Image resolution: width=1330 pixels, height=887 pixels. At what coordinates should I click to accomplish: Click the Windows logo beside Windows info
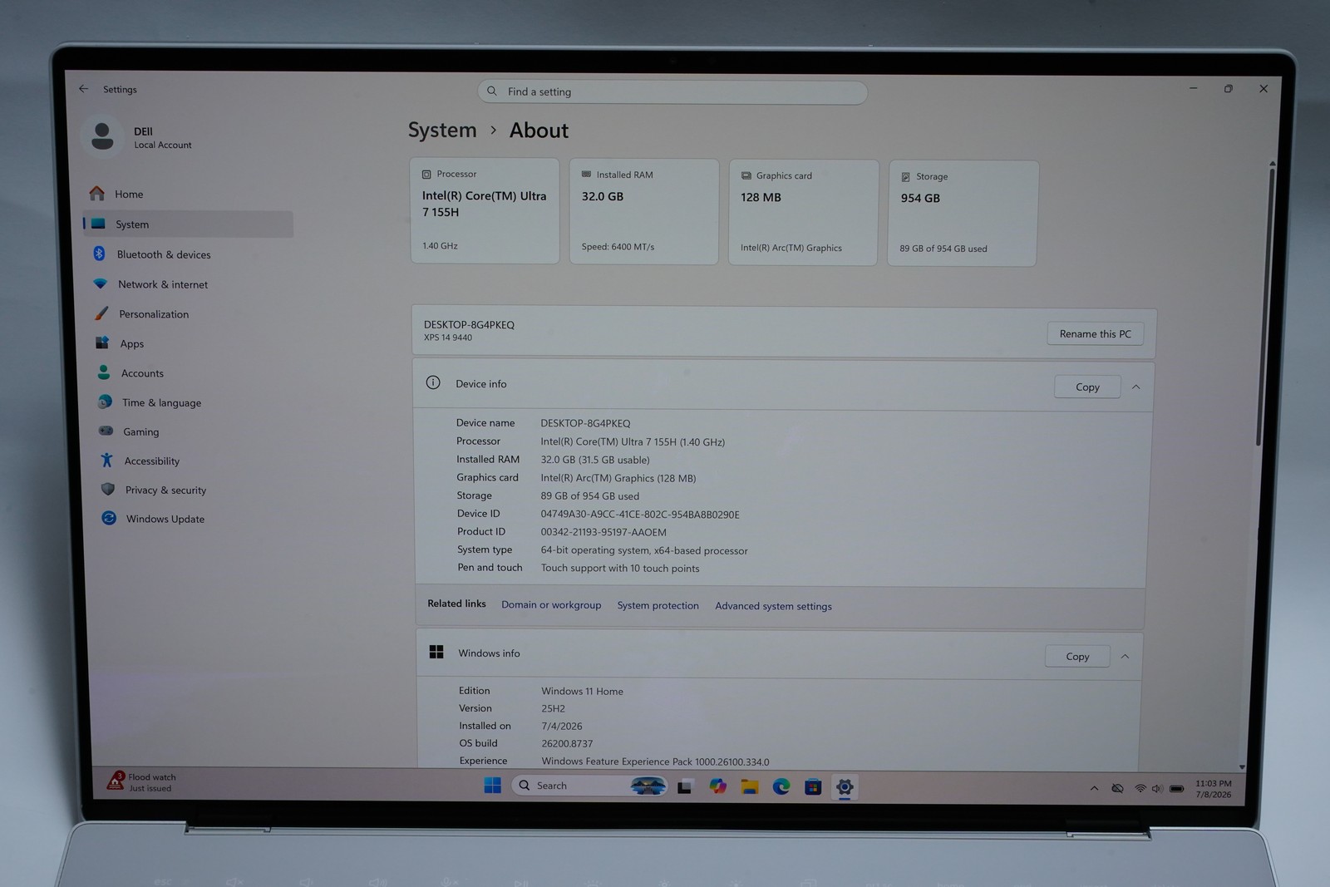pyautogui.click(x=436, y=652)
